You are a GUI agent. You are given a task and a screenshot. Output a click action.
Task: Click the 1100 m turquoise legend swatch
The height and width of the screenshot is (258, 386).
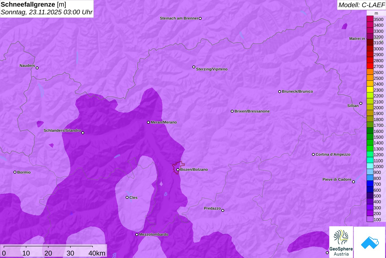click(370, 160)
